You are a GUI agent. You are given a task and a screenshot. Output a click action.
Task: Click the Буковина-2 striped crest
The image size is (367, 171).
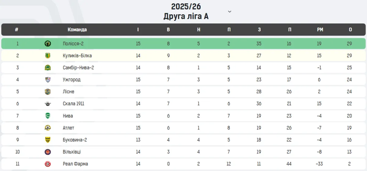48,140
